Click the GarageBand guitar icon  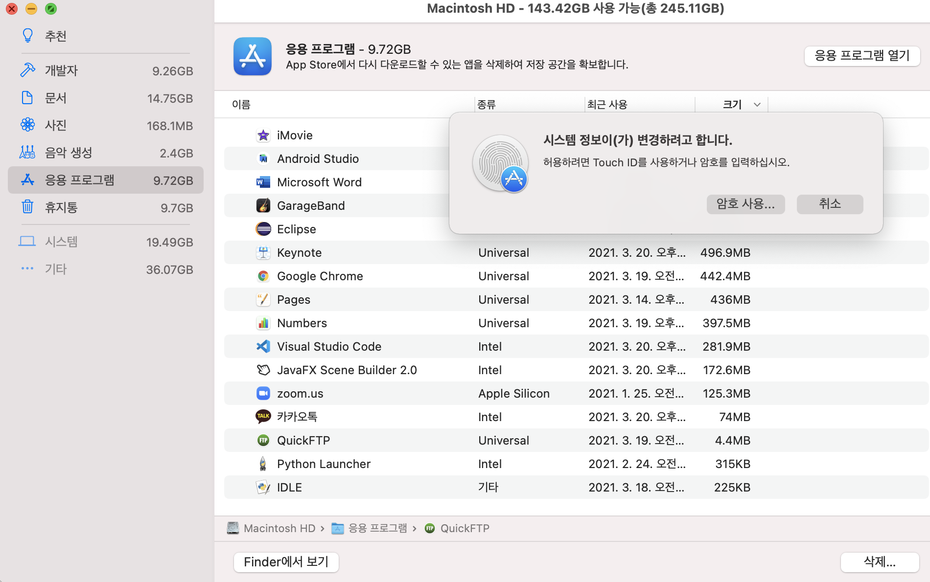(x=263, y=206)
